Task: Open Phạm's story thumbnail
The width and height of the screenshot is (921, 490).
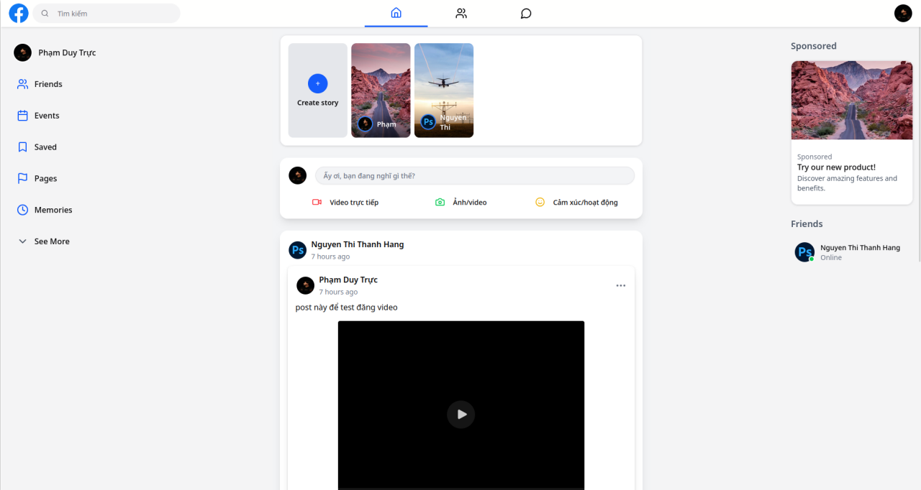Action: click(381, 90)
